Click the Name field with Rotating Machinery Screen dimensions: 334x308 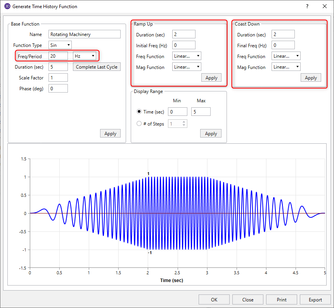pyautogui.click(x=85, y=34)
